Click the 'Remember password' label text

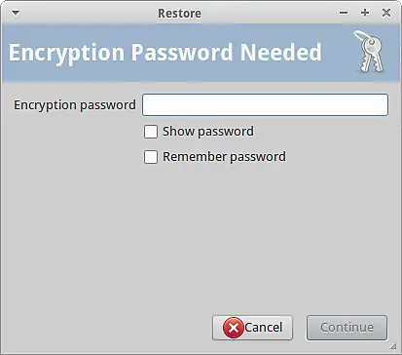point(224,157)
